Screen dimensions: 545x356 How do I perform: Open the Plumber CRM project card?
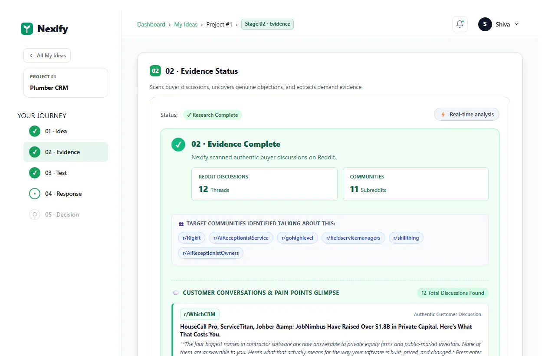66,82
